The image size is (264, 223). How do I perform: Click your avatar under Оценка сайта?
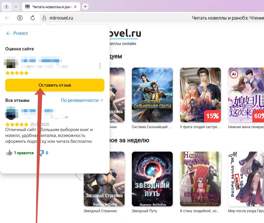11,62
